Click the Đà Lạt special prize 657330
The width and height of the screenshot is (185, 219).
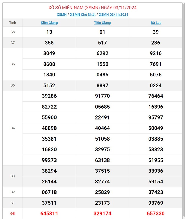coord(156,213)
